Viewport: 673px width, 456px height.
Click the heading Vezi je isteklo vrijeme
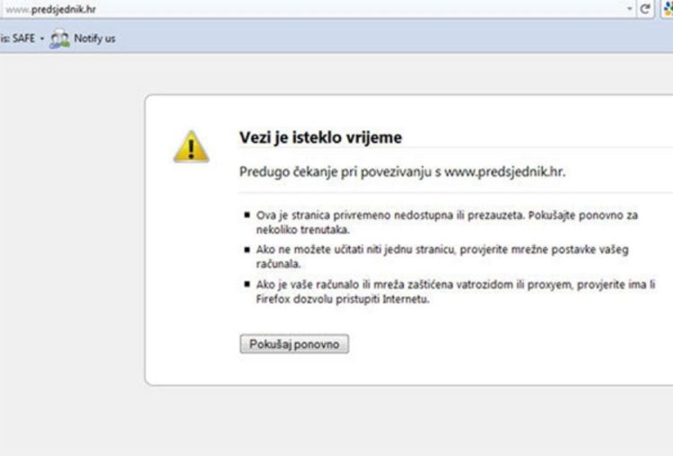(x=320, y=137)
